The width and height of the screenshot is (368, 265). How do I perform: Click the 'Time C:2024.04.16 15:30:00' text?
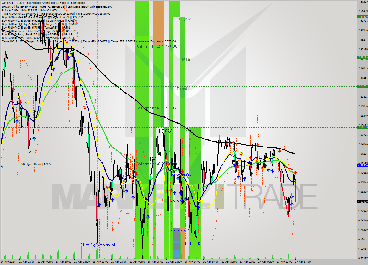pyautogui.click(x=92, y=14)
